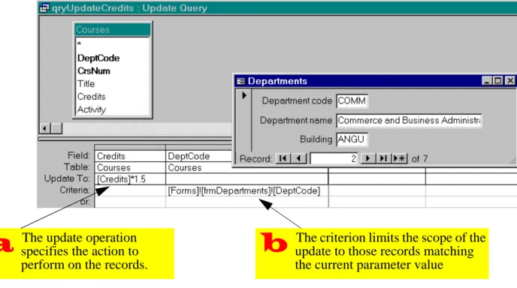Click the Departments window title bar
The height and width of the screenshot is (288, 517).
pyautogui.click(x=375, y=81)
